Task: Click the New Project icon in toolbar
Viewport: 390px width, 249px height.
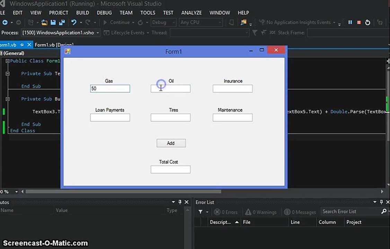Action: pos(30,22)
